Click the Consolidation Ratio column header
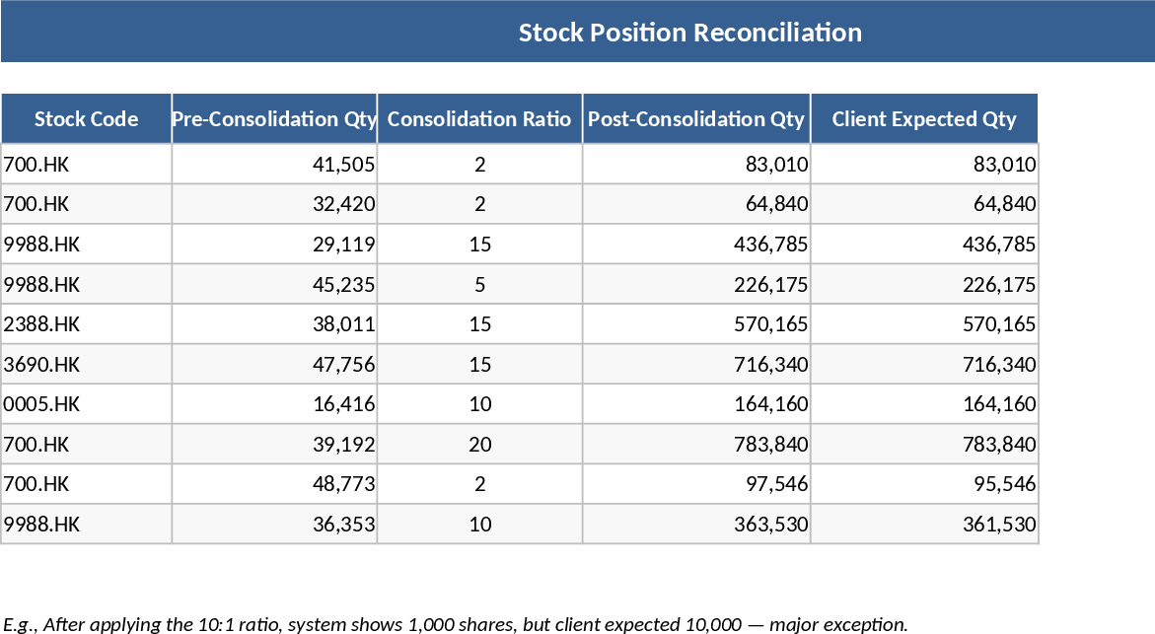The width and height of the screenshot is (1155, 634). tap(479, 119)
